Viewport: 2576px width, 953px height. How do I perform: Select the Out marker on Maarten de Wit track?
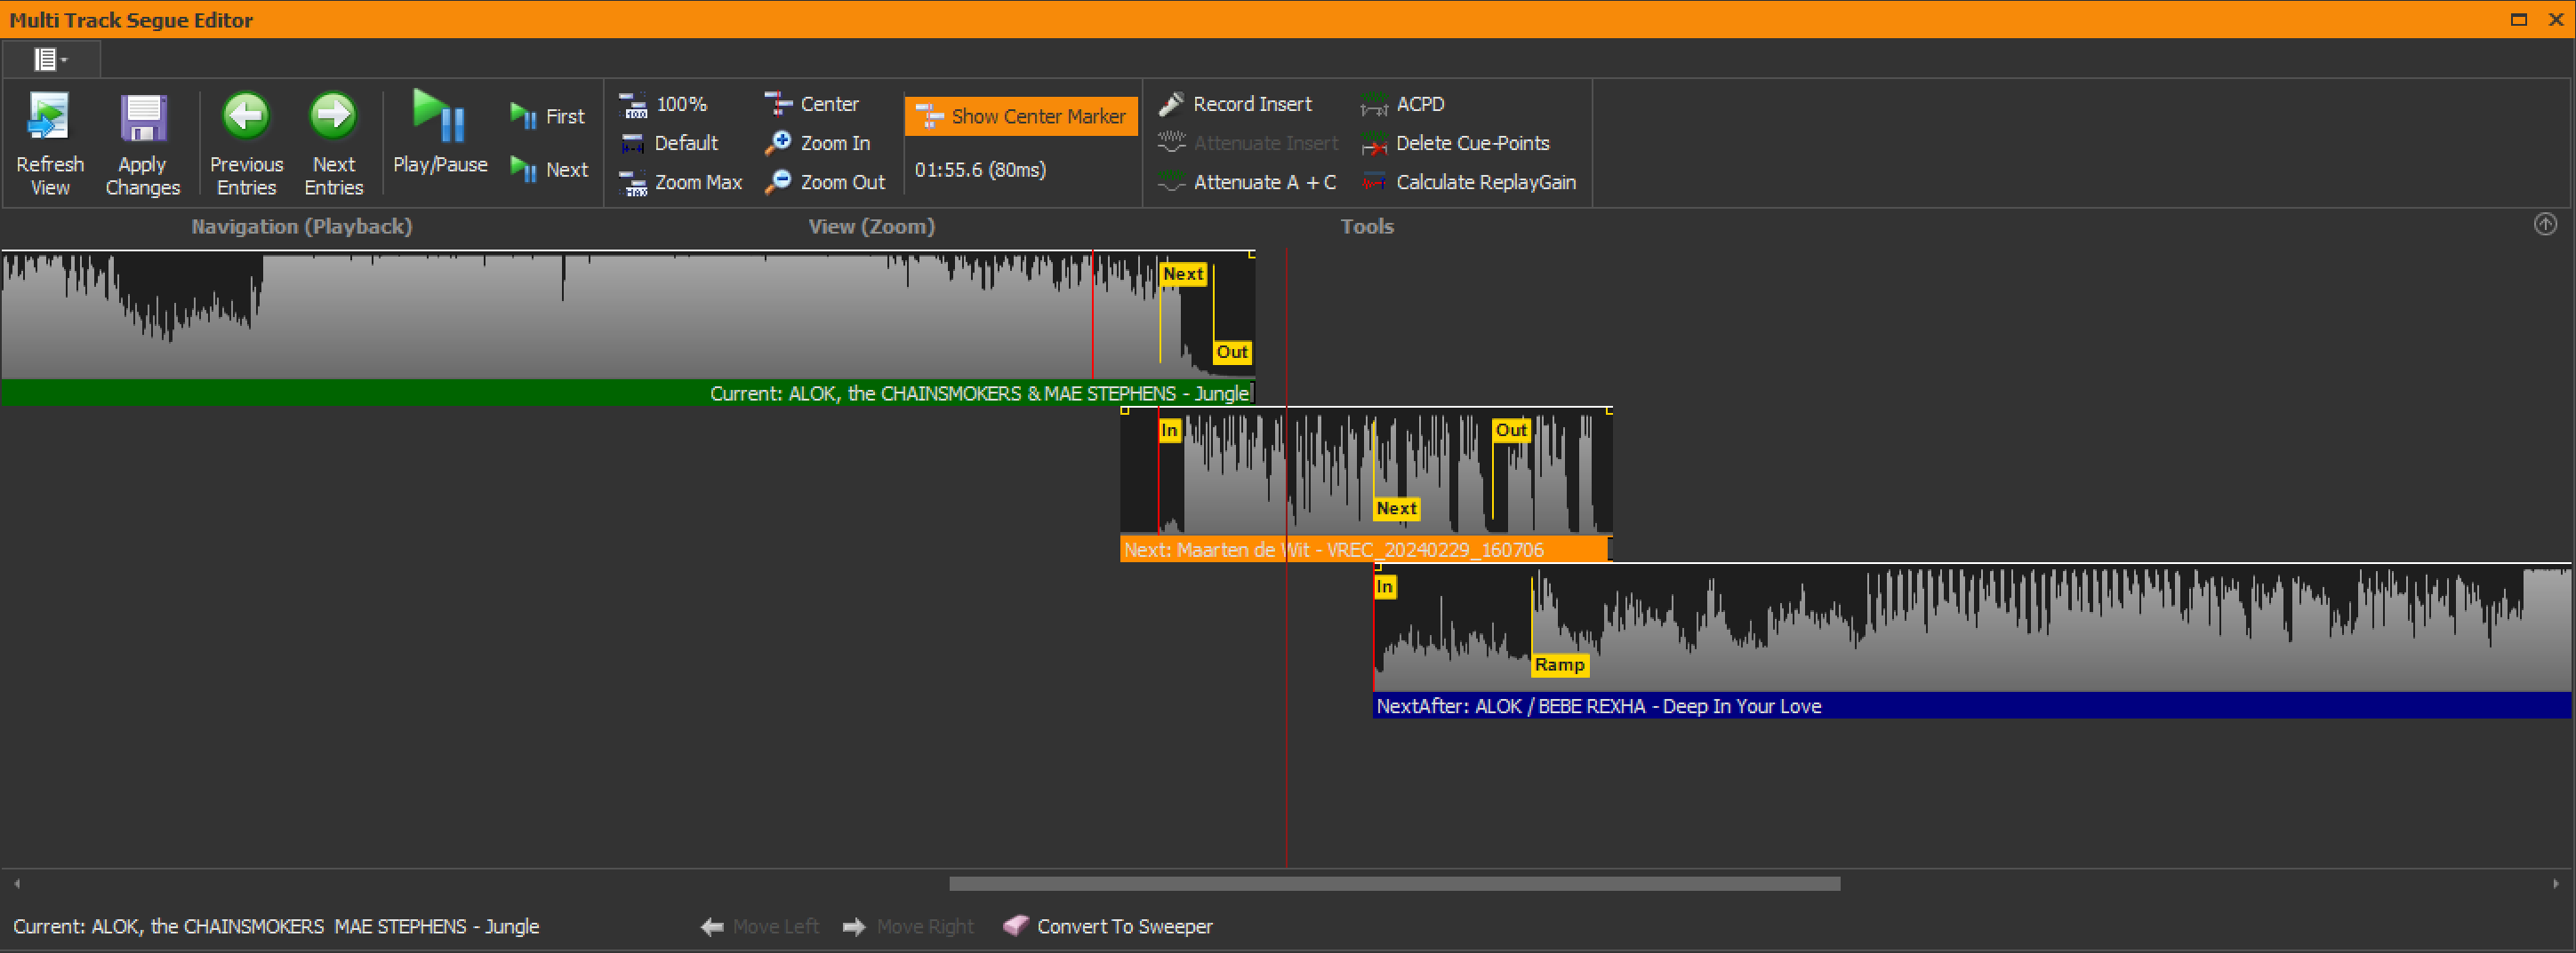click(1511, 431)
